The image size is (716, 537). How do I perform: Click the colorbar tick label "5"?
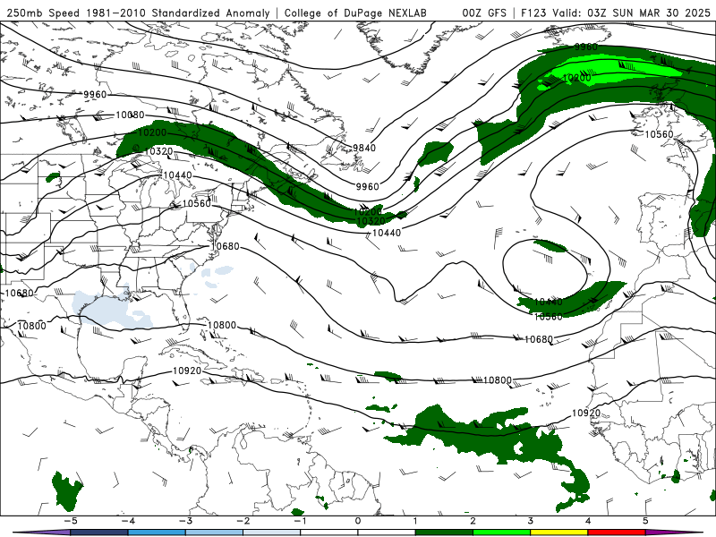(x=645, y=521)
